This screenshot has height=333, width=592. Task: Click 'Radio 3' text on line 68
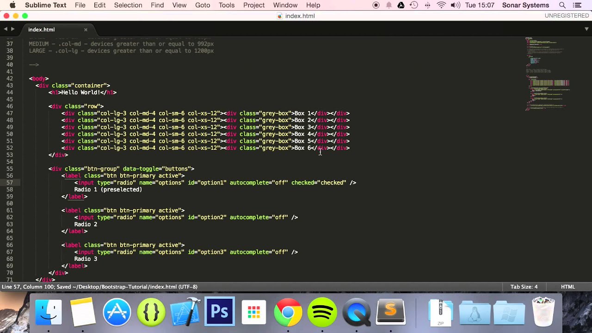[x=86, y=259]
